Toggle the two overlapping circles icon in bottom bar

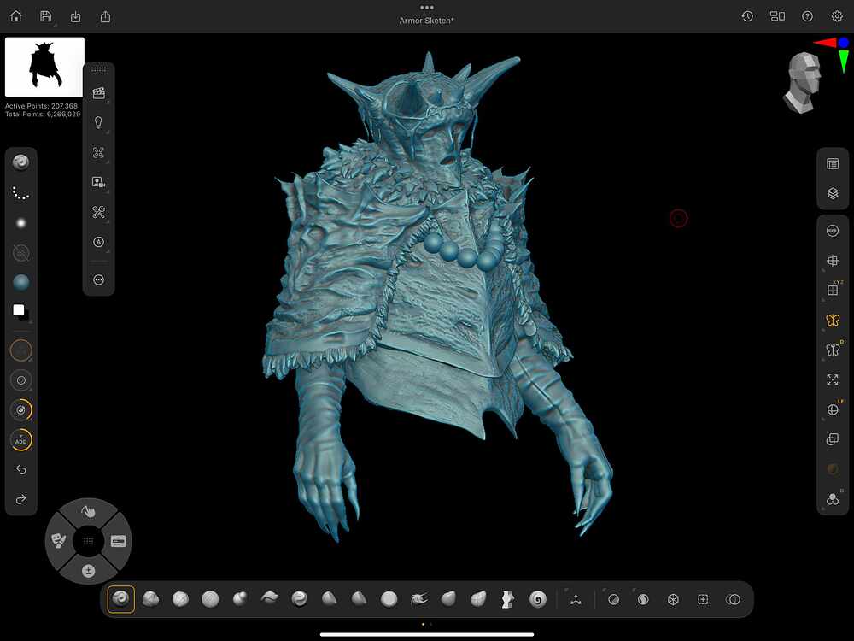pos(733,600)
